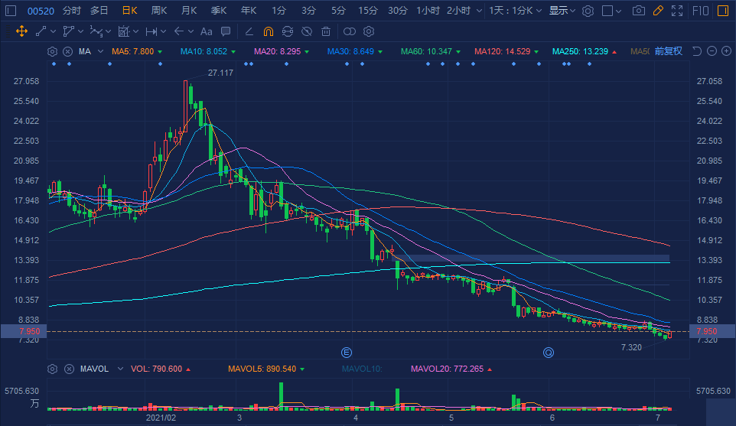Undo chart zoom with the curved arrow
Image resolution: width=736 pixels, height=426 pixels.
[697, 51]
